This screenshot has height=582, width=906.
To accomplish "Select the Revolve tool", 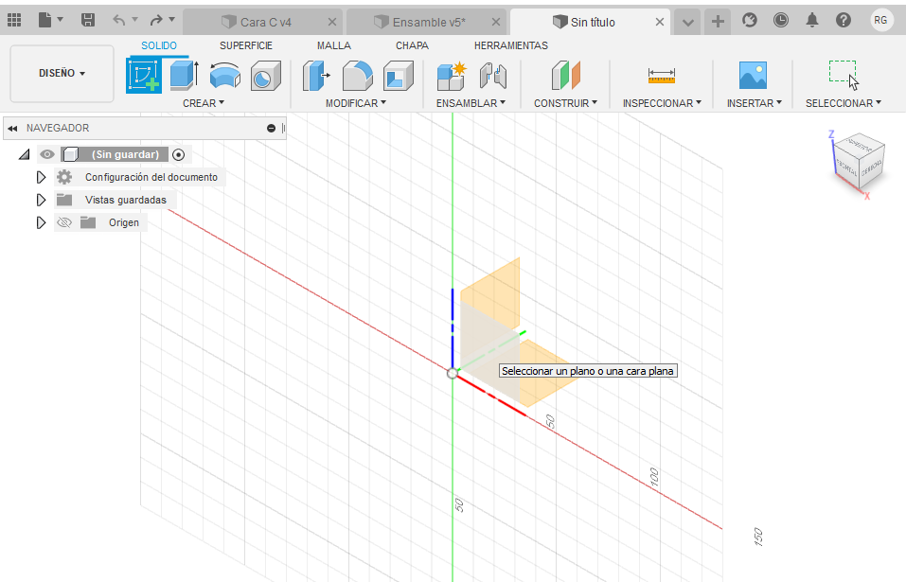I will coord(224,76).
